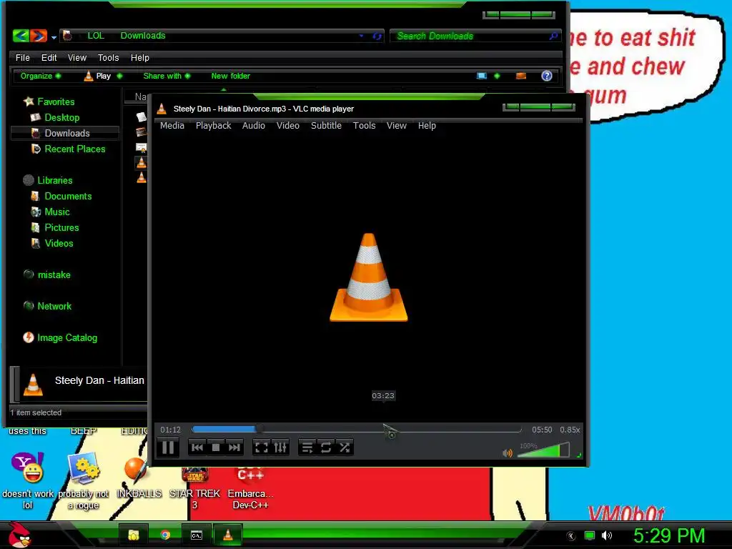Viewport: 732px width, 549px height.
Task: Refresh the Downloads folder
Action: point(377,36)
